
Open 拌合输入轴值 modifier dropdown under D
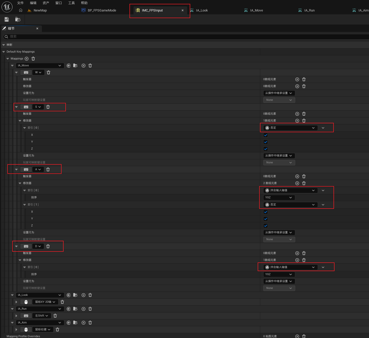[291, 267]
